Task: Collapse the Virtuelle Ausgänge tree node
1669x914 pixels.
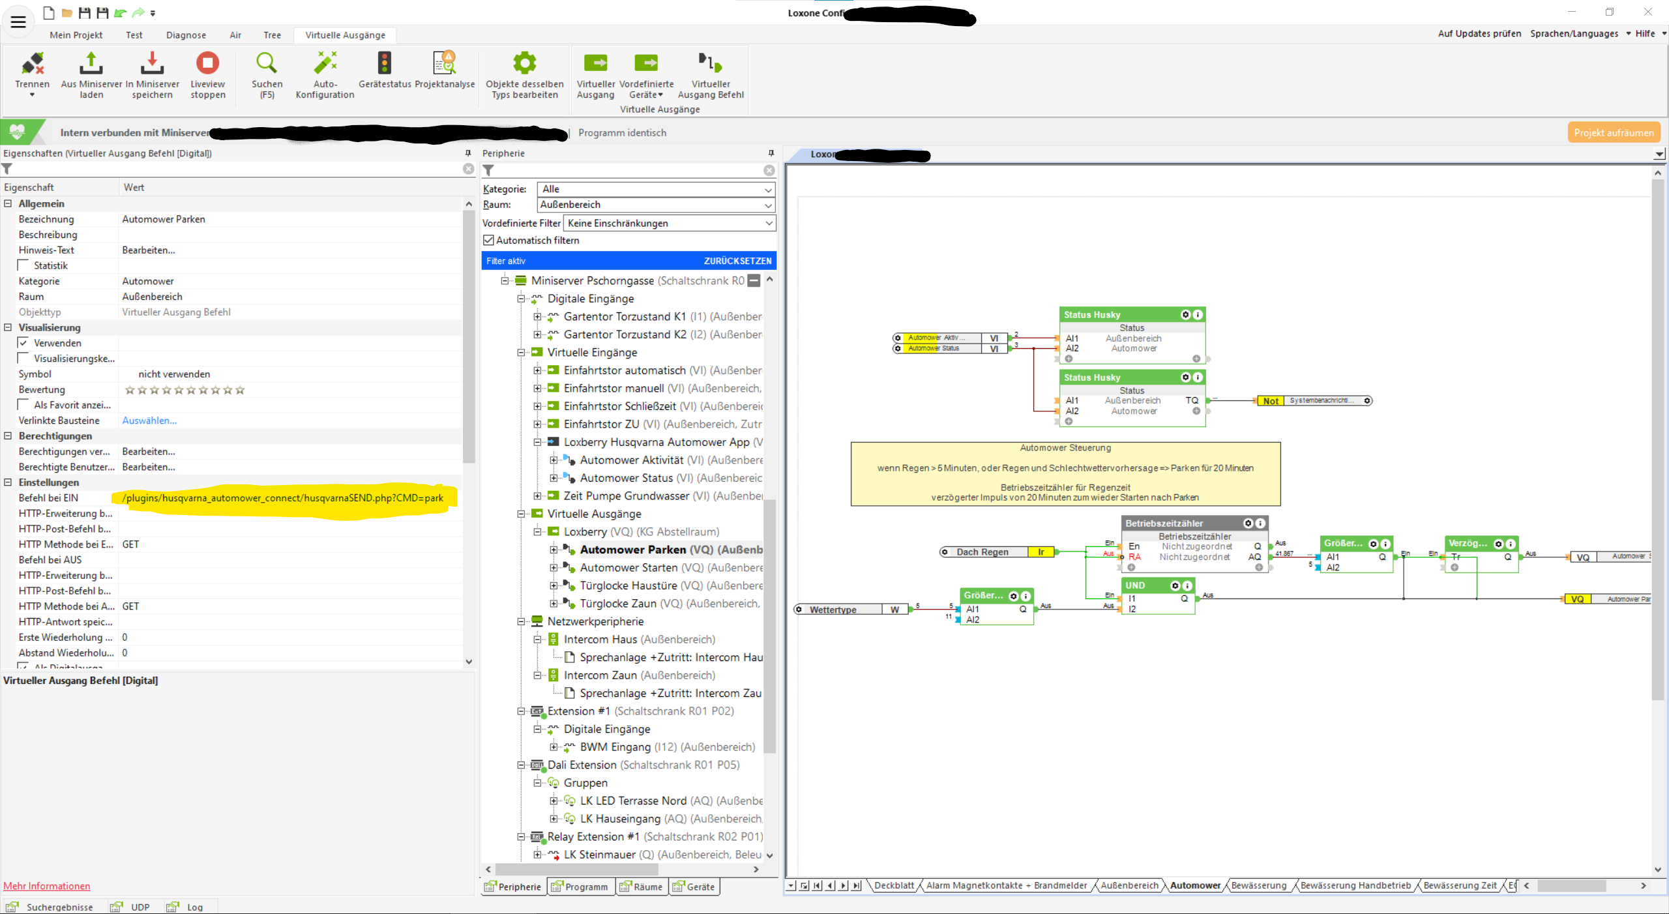Action: click(x=522, y=514)
